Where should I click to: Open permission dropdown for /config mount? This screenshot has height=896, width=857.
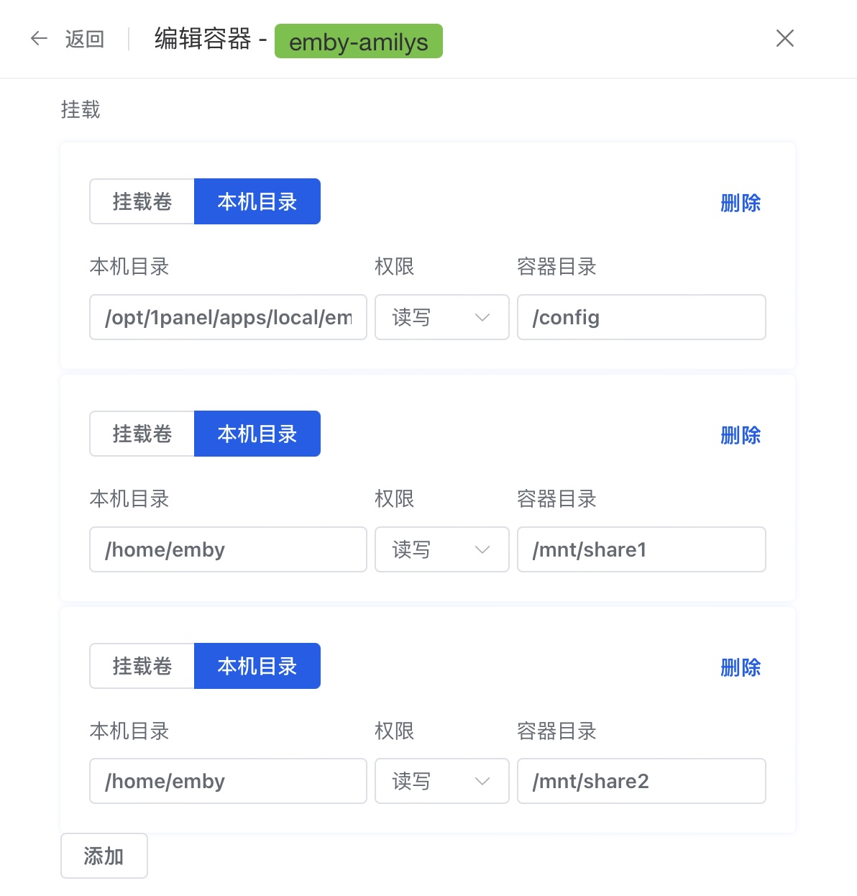point(441,317)
